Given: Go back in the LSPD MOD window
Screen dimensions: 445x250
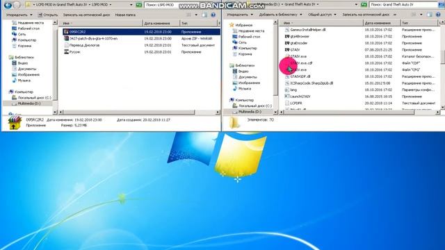Looking at the screenshot, I should (8, 5).
